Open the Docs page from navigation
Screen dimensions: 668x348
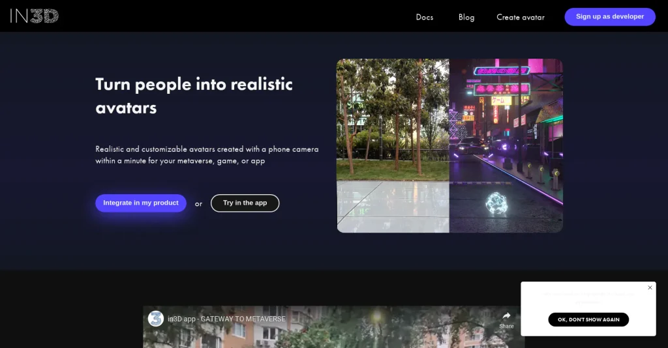point(424,17)
